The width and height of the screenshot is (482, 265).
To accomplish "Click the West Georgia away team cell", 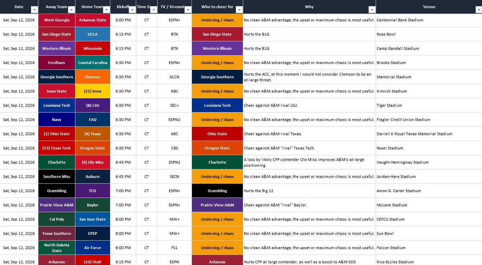I will point(57,20).
